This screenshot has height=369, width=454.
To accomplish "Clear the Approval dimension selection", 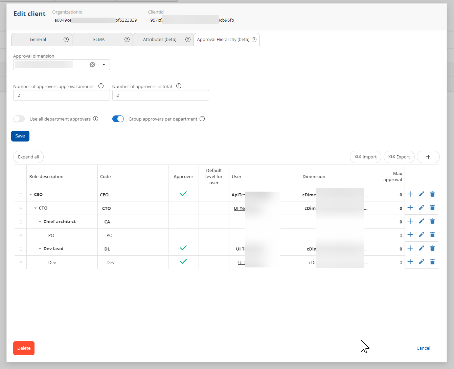I will coord(92,65).
